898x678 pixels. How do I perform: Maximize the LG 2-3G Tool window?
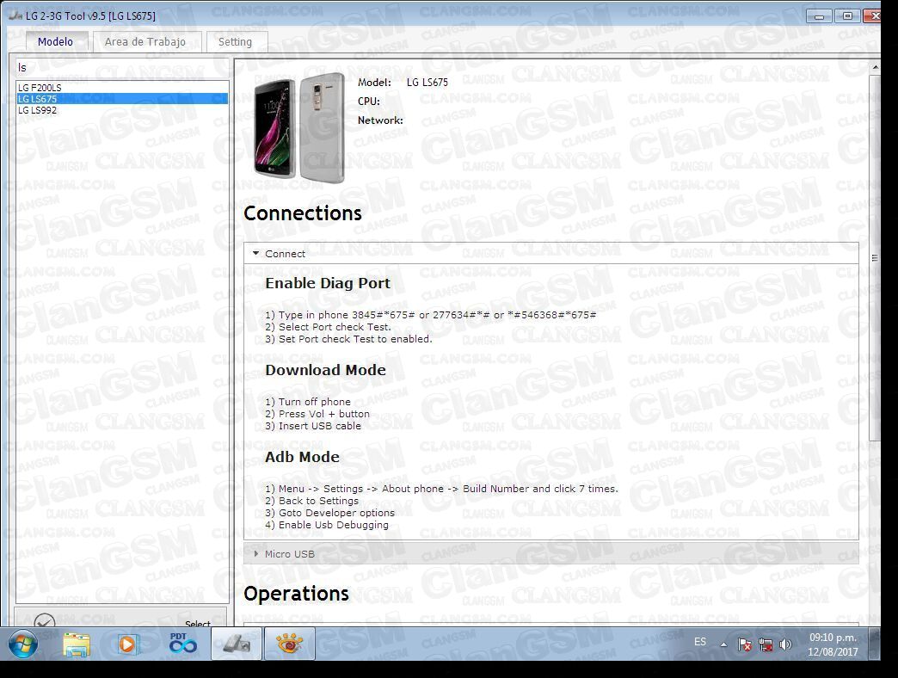click(847, 16)
